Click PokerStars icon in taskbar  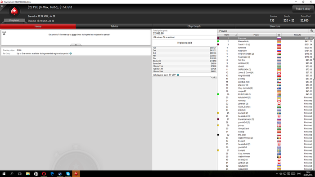(x=76, y=173)
